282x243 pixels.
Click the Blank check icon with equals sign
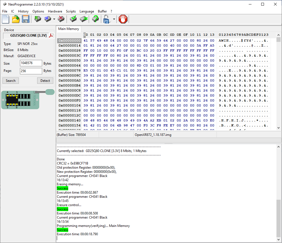84,19
